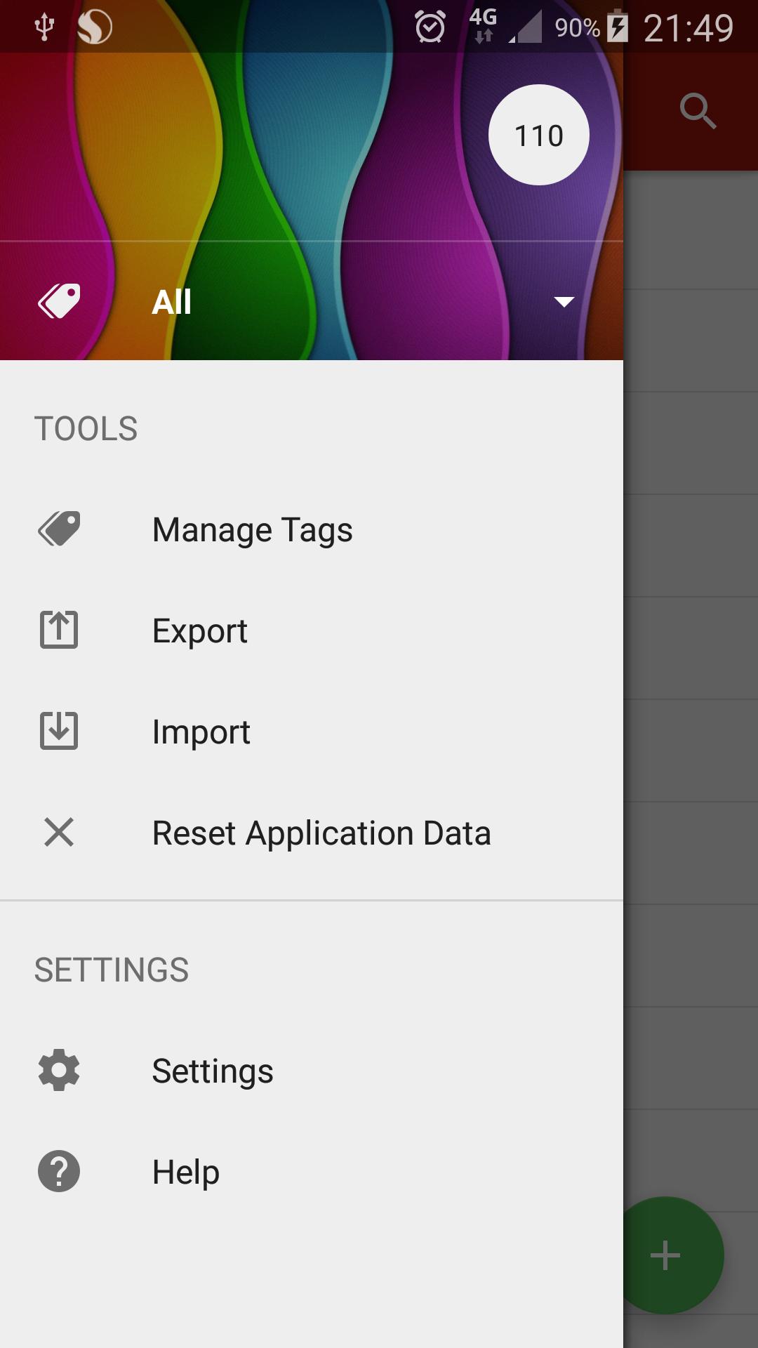Viewport: 758px width, 1348px height.
Task: Tap the 110 count badge
Action: click(x=539, y=135)
